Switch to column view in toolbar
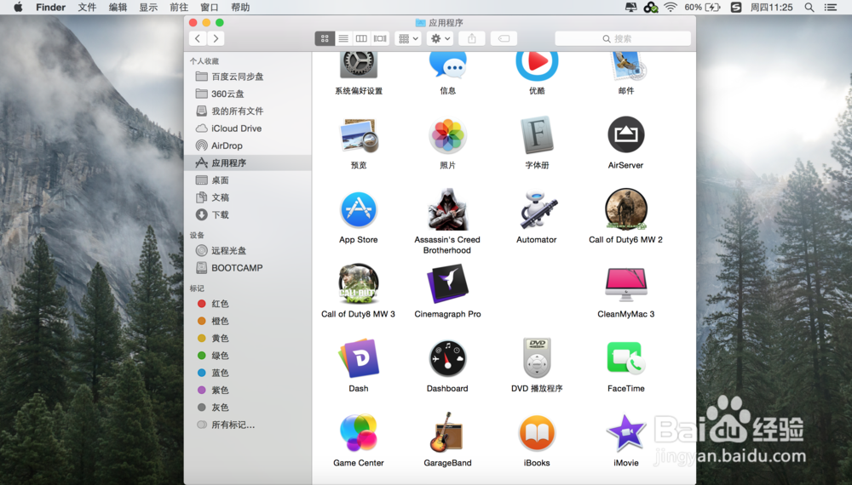The height and width of the screenshot is (485, 852). pyautogui.click(x=361, y=38)
